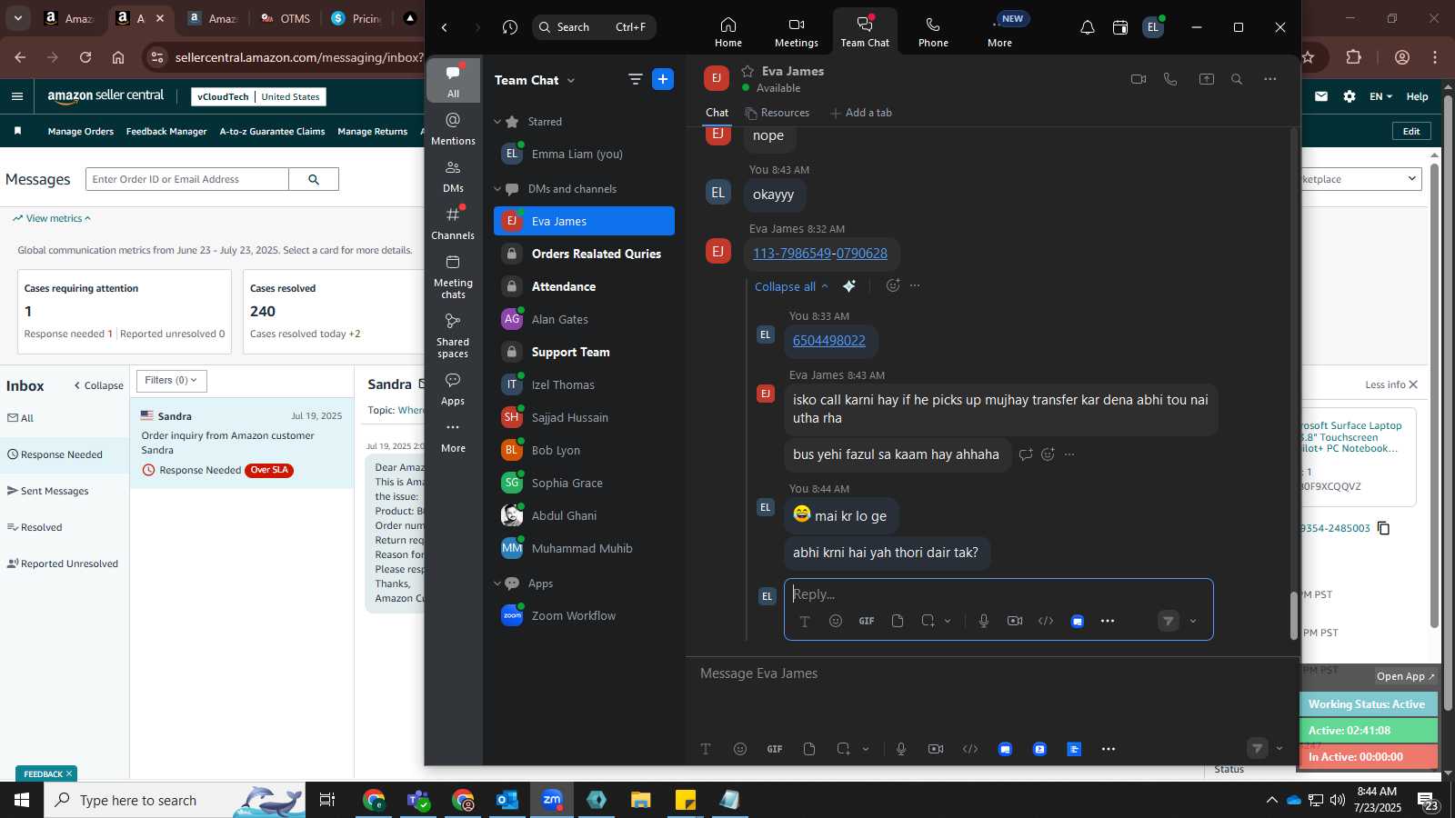Open the chat with Sophia Grace
Screen dimensions: 1455x818
pyautogui.click(x=584, y=483)
